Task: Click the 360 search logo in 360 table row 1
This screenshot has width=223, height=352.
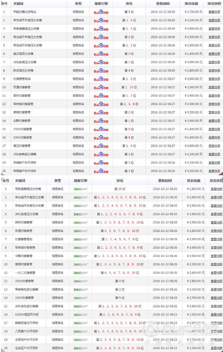Action: pos(80,189)
